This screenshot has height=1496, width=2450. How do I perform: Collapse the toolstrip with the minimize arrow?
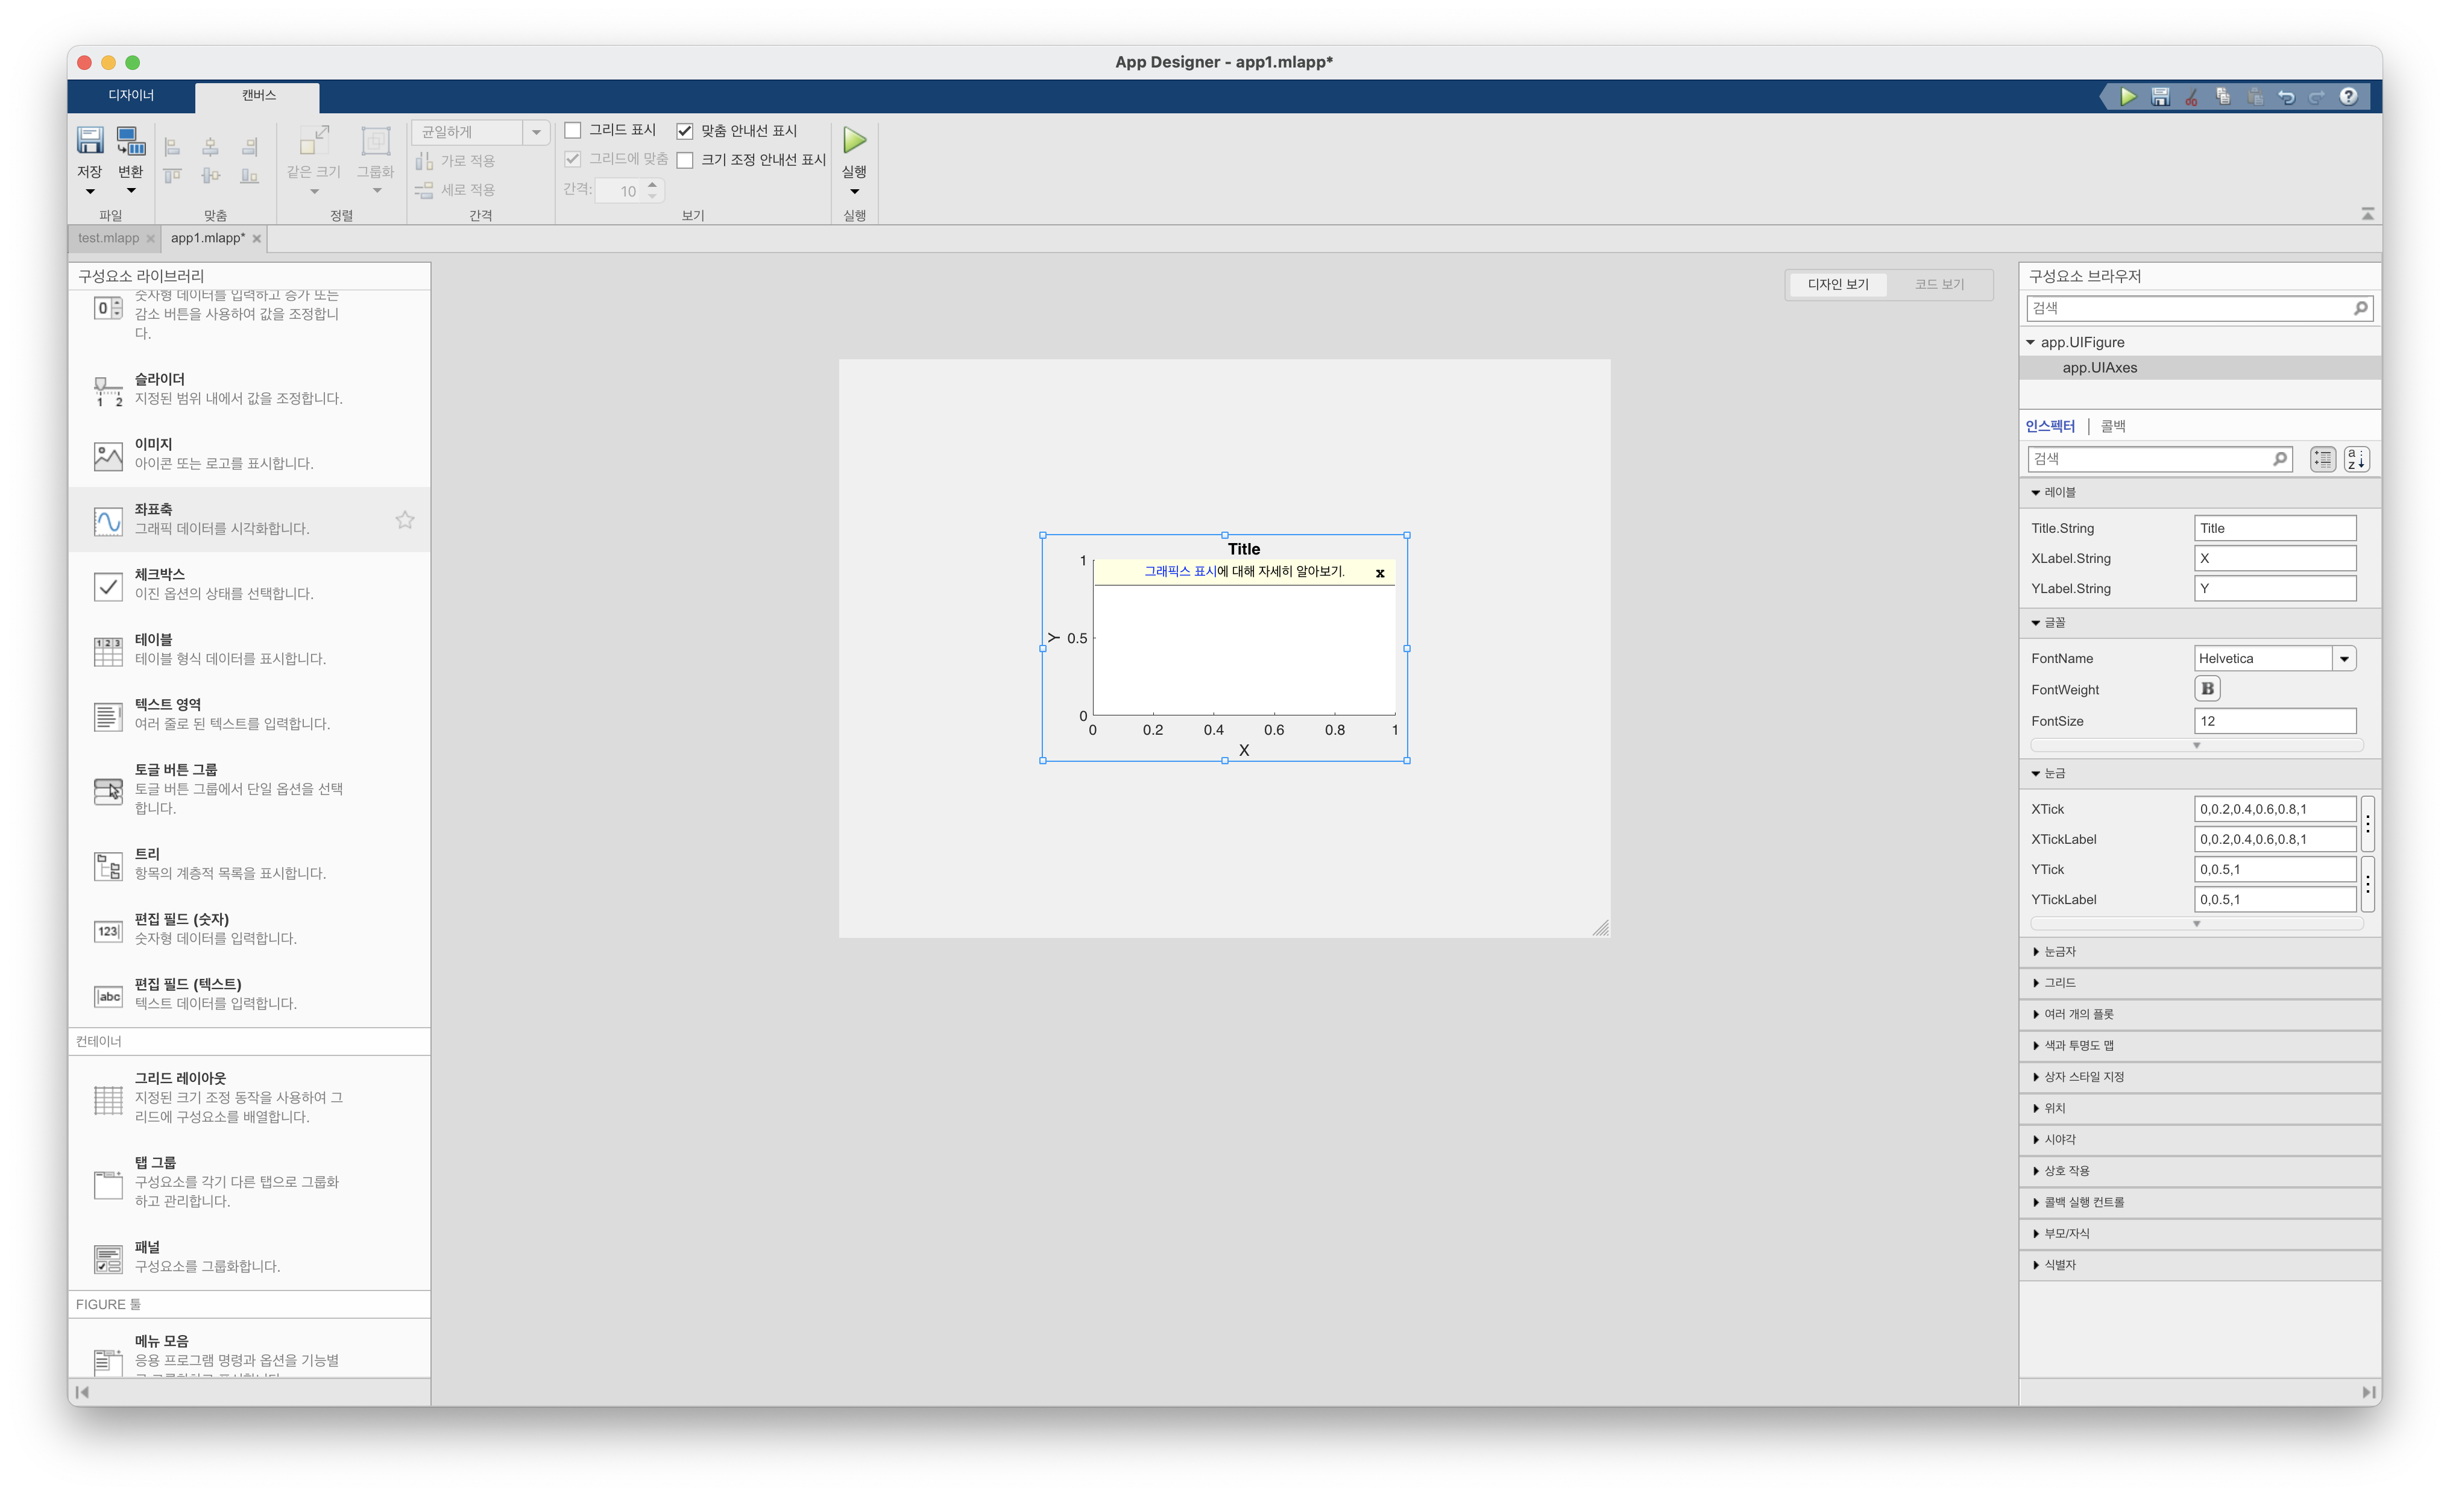[x=2367, y=214]
